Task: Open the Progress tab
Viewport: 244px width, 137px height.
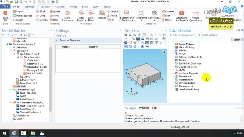Action: click(144, 108)
